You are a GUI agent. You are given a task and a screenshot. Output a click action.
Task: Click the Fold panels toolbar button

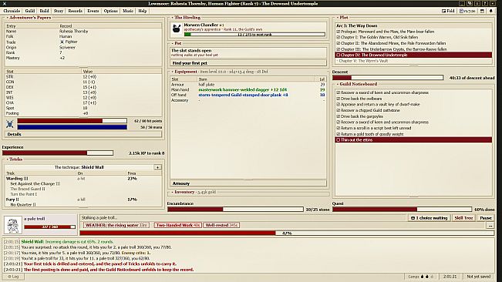click(448, 11)
